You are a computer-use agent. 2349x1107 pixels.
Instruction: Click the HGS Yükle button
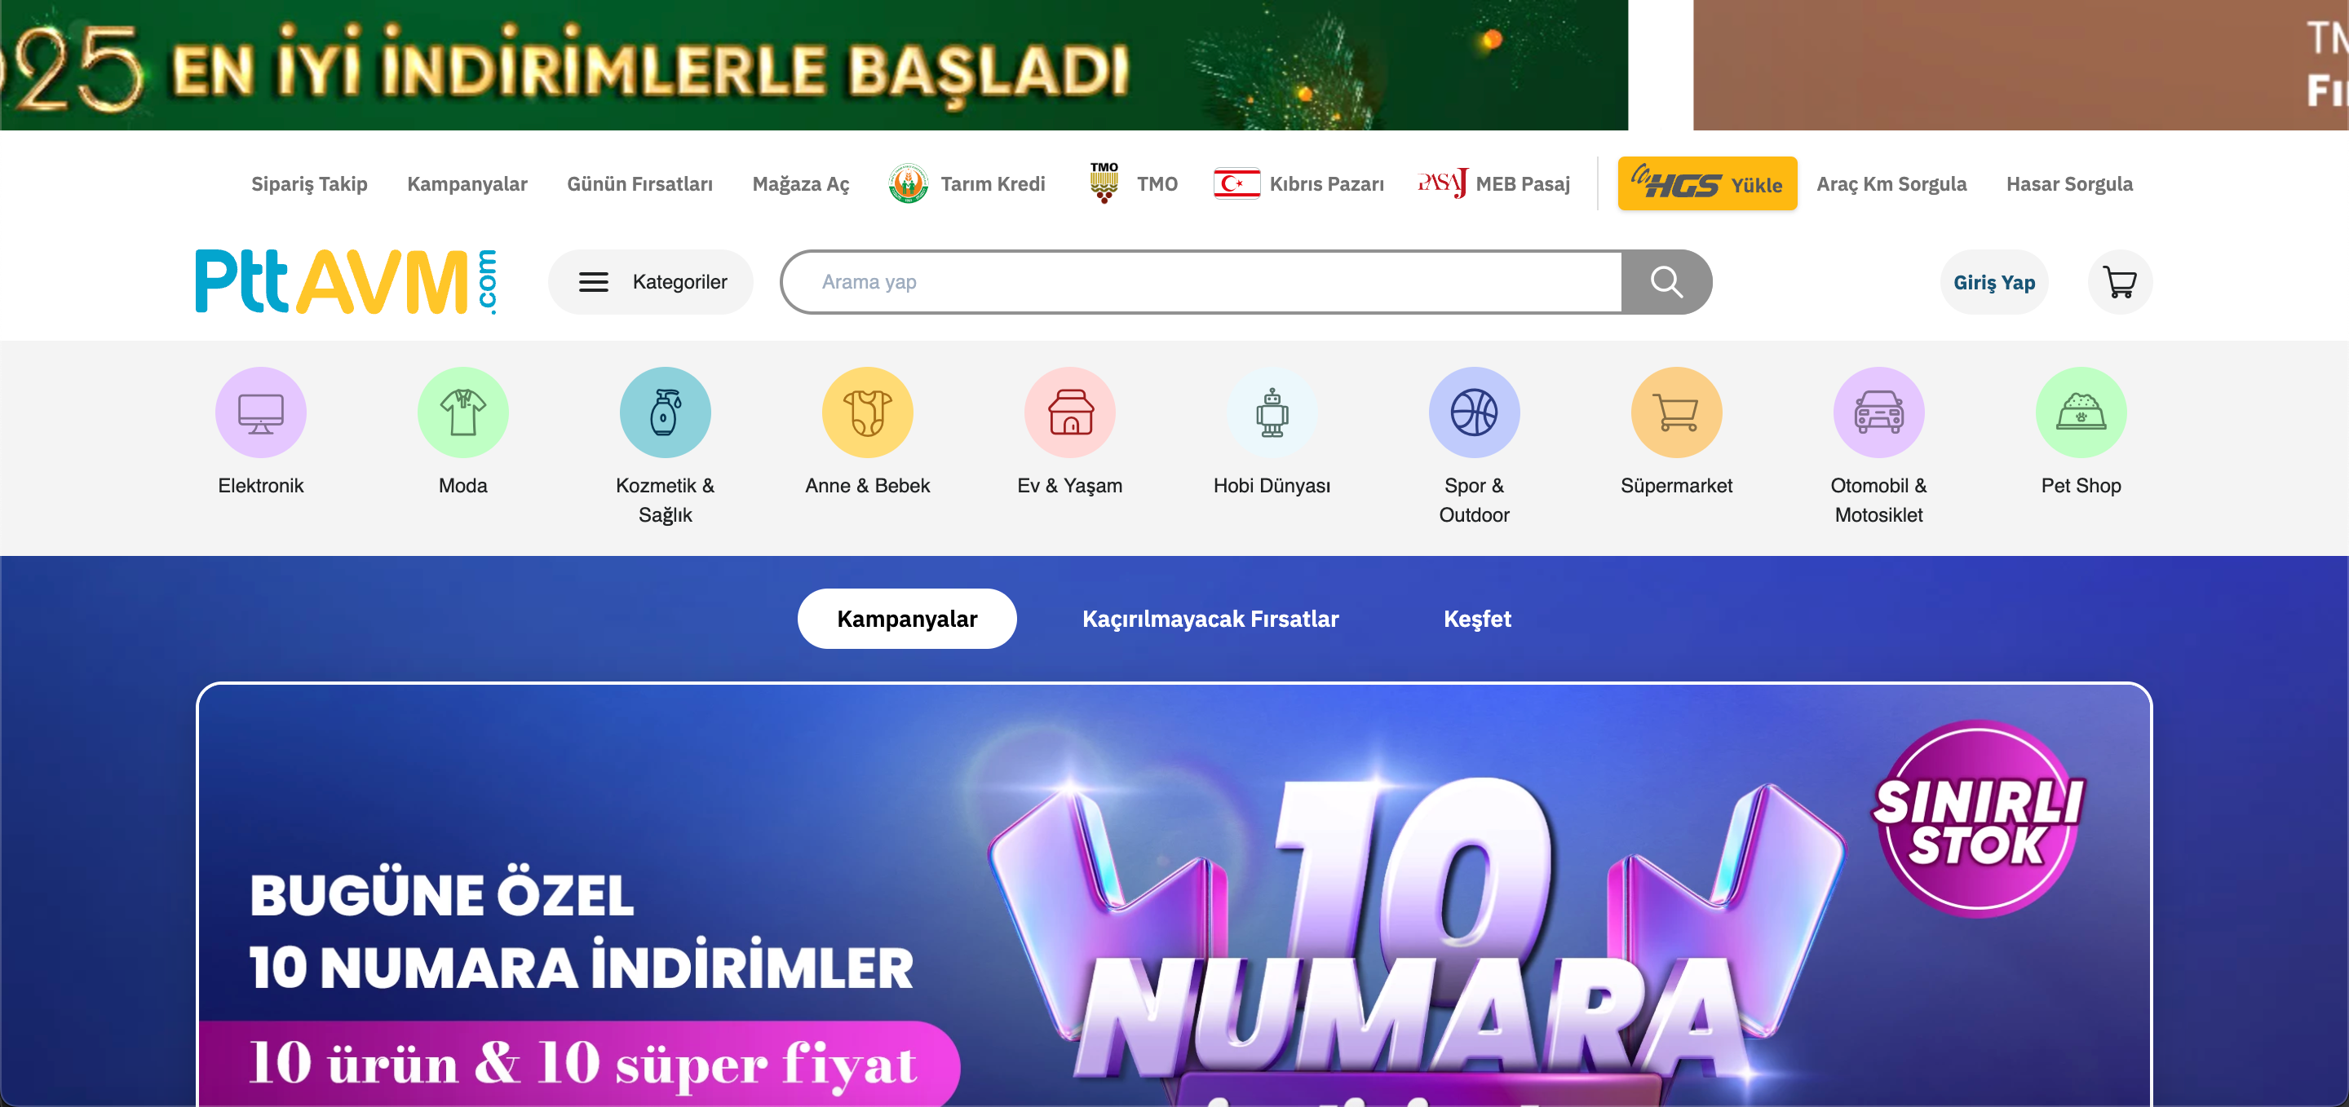click(1707, 184)
